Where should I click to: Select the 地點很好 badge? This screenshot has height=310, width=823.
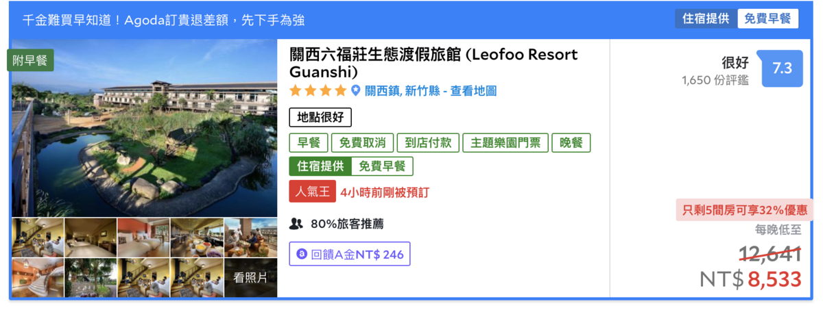pyautogui.click(x=320, y=117)
